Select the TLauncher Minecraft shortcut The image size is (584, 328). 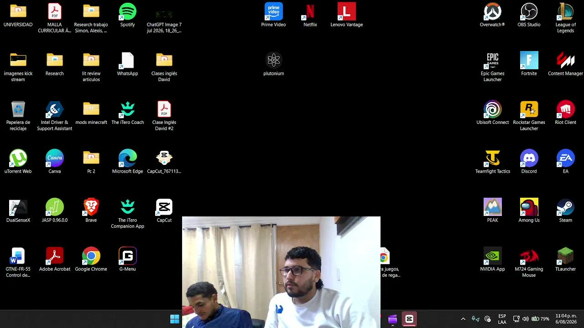[x=566, y=256]
